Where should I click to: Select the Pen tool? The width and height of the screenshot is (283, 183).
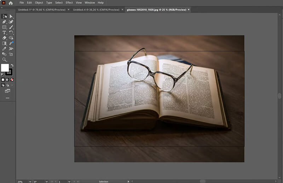point(4,22)
